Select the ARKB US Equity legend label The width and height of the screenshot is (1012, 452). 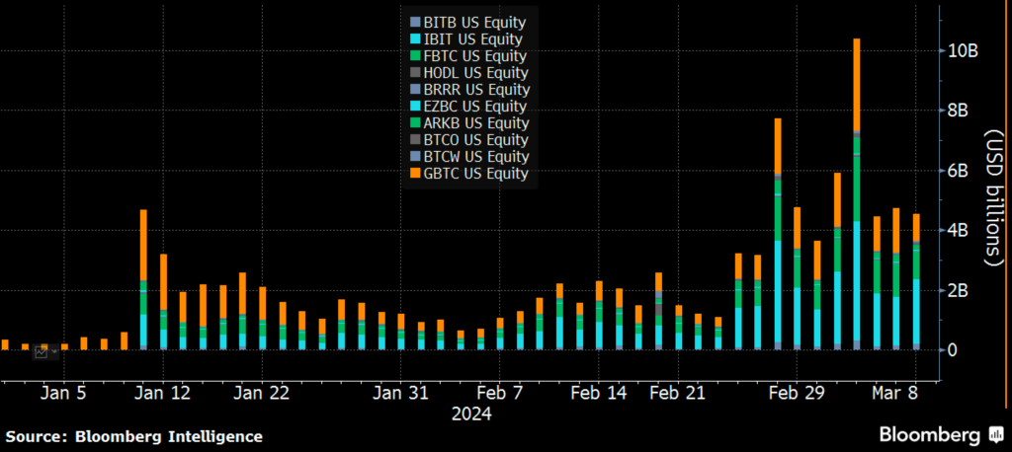tap(476, 123)
